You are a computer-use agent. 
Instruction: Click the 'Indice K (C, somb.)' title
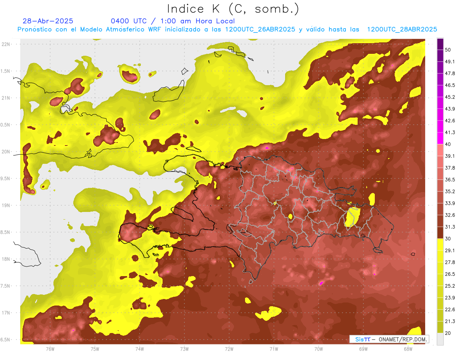[233, 9]
